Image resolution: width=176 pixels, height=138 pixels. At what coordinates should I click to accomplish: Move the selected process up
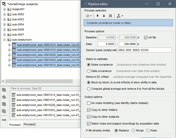tap(97, 16)
